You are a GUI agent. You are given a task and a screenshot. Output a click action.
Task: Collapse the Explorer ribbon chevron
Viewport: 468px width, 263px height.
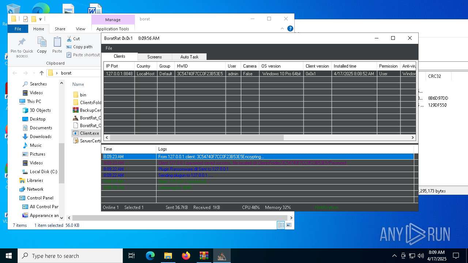coord(282,28)
